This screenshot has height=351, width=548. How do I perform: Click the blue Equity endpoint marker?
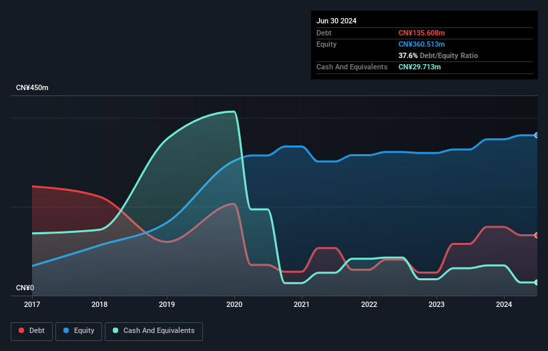(537, 135)
